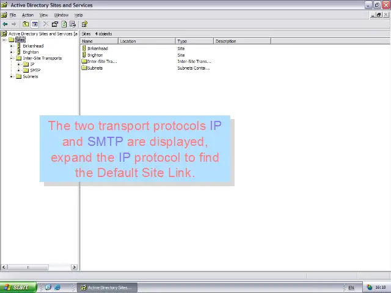Click the IP folder icon in the tree
Image resolution: width=391 pixels, height=293 pixels.
pos(26,64)
